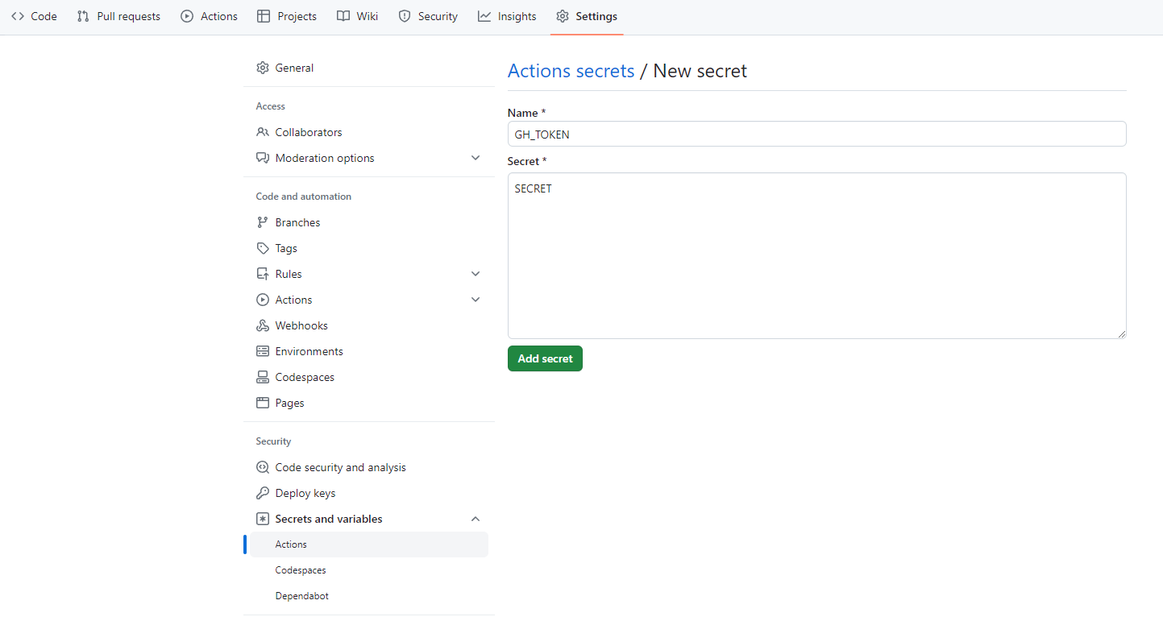Click the Actions play-circle icon in top nav
Screen dimensions: 1163x621
coord(187,16)
